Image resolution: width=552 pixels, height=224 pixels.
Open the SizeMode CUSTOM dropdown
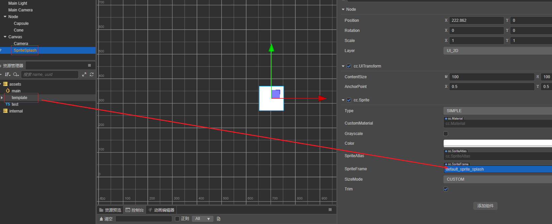pyautogui.click(x=498, y=179)
